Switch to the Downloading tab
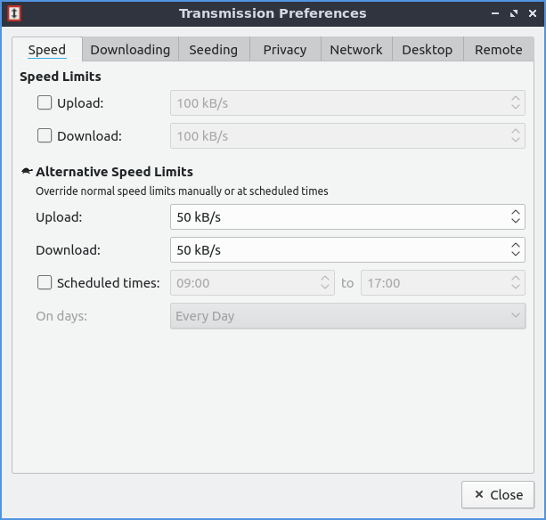The image size is (546, 520). click(x=130, y=50)
